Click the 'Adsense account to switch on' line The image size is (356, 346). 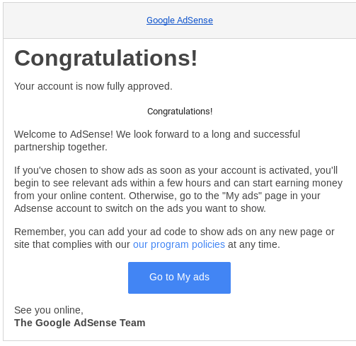click(140, 208)
